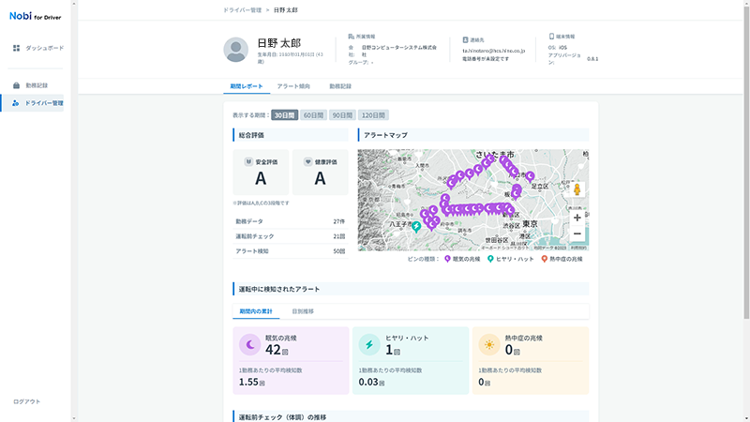Image resolution: width=750 pixels, height=422 pixels.
Task: Switch to the アラート傾向 tab
Action: point(293,86)
